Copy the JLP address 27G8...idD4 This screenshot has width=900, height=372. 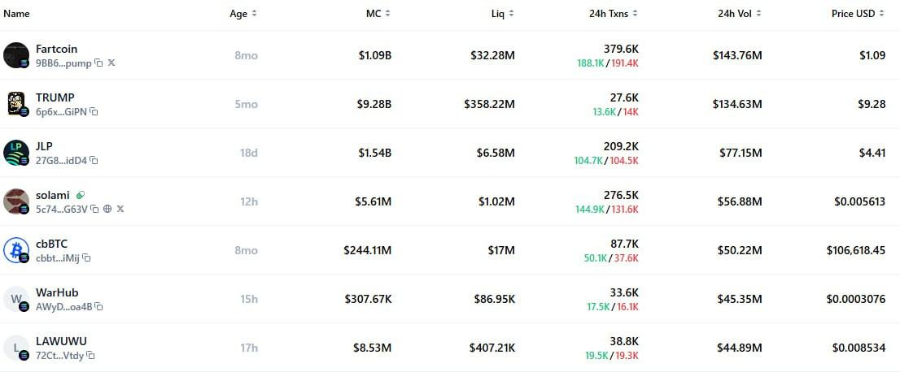coord(94,161)
